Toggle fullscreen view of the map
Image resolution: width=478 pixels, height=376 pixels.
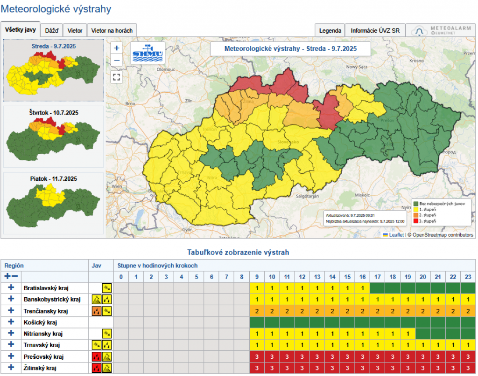117,77
